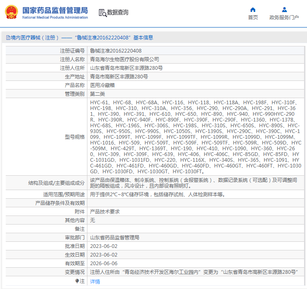The height and width of the screenshot is (289, 307).
Task: Click the 结构及组成 description text
Action: [x=193, y=183]
